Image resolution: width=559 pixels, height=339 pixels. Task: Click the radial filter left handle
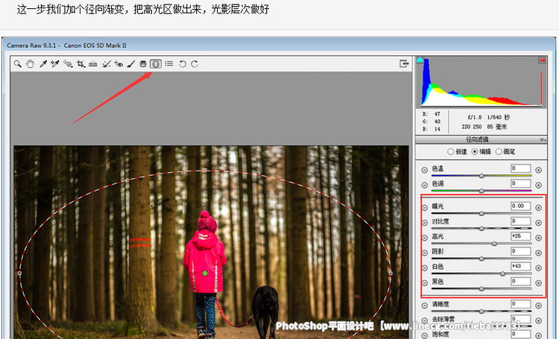tap(19, 273)
